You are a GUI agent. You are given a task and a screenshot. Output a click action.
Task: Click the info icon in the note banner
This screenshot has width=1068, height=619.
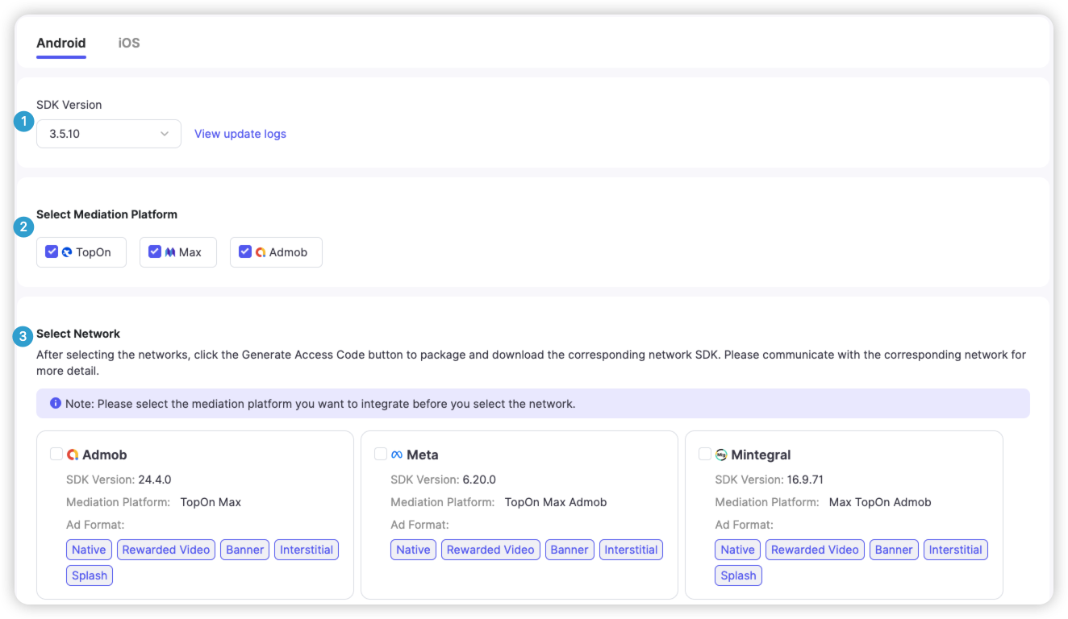pos(56,403)
